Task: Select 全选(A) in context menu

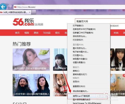Action: coord(89,82)
